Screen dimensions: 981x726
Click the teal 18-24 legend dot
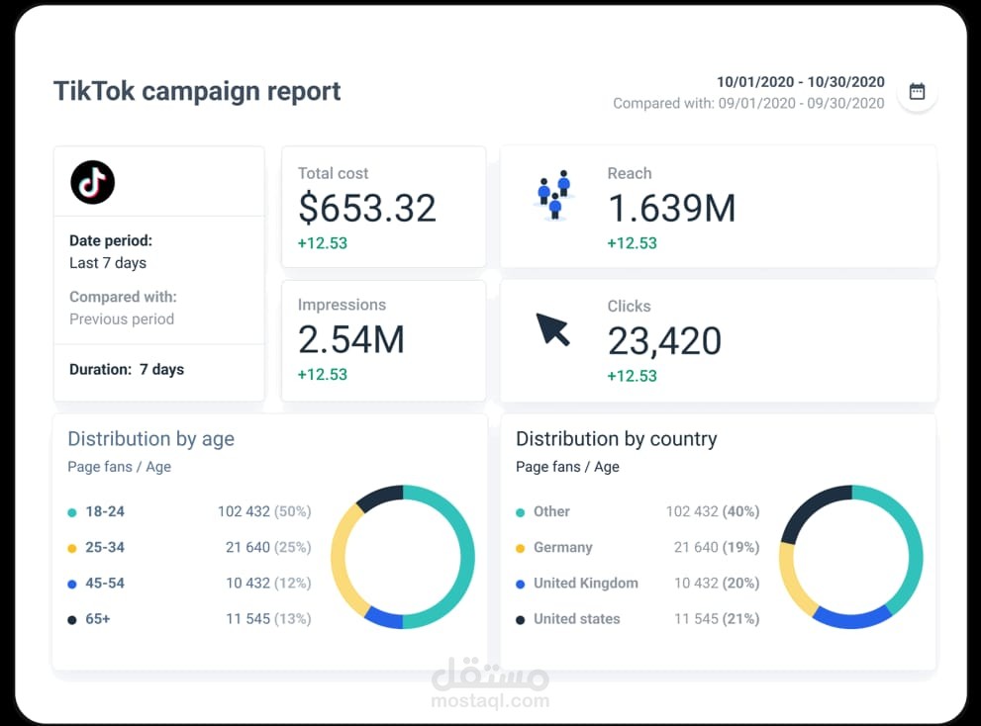[72, 512]
